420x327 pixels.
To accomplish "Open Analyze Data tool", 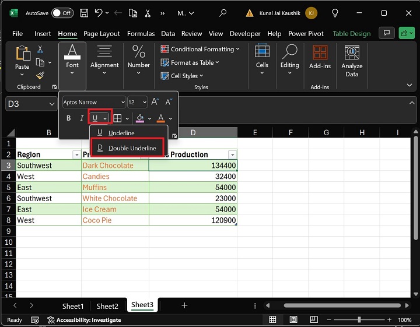I will coord(352,61).
